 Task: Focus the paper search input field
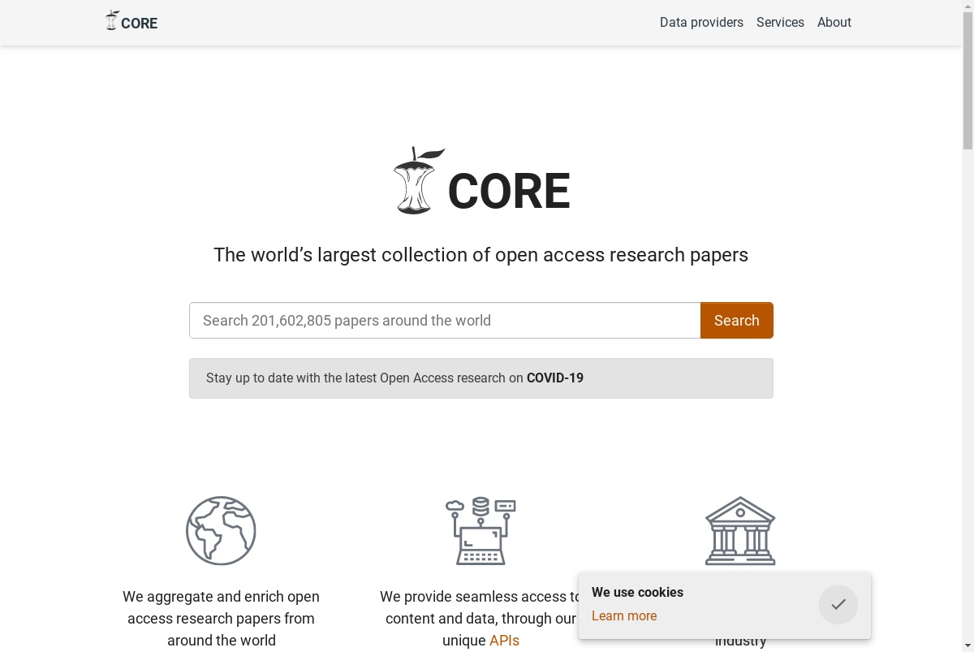445,321
